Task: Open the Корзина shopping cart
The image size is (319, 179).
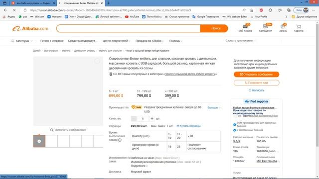Action: tap(299, 28)
